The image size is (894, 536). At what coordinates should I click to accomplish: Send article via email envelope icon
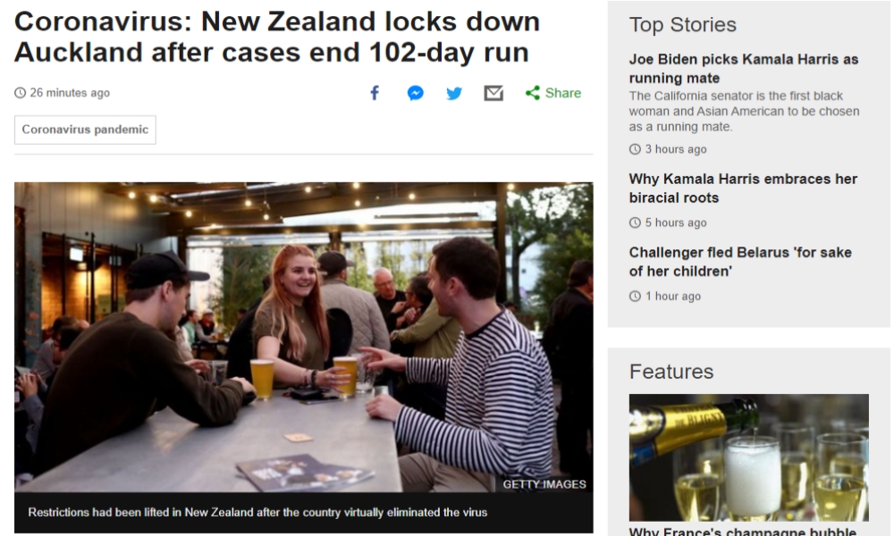[x=493, y=93]
